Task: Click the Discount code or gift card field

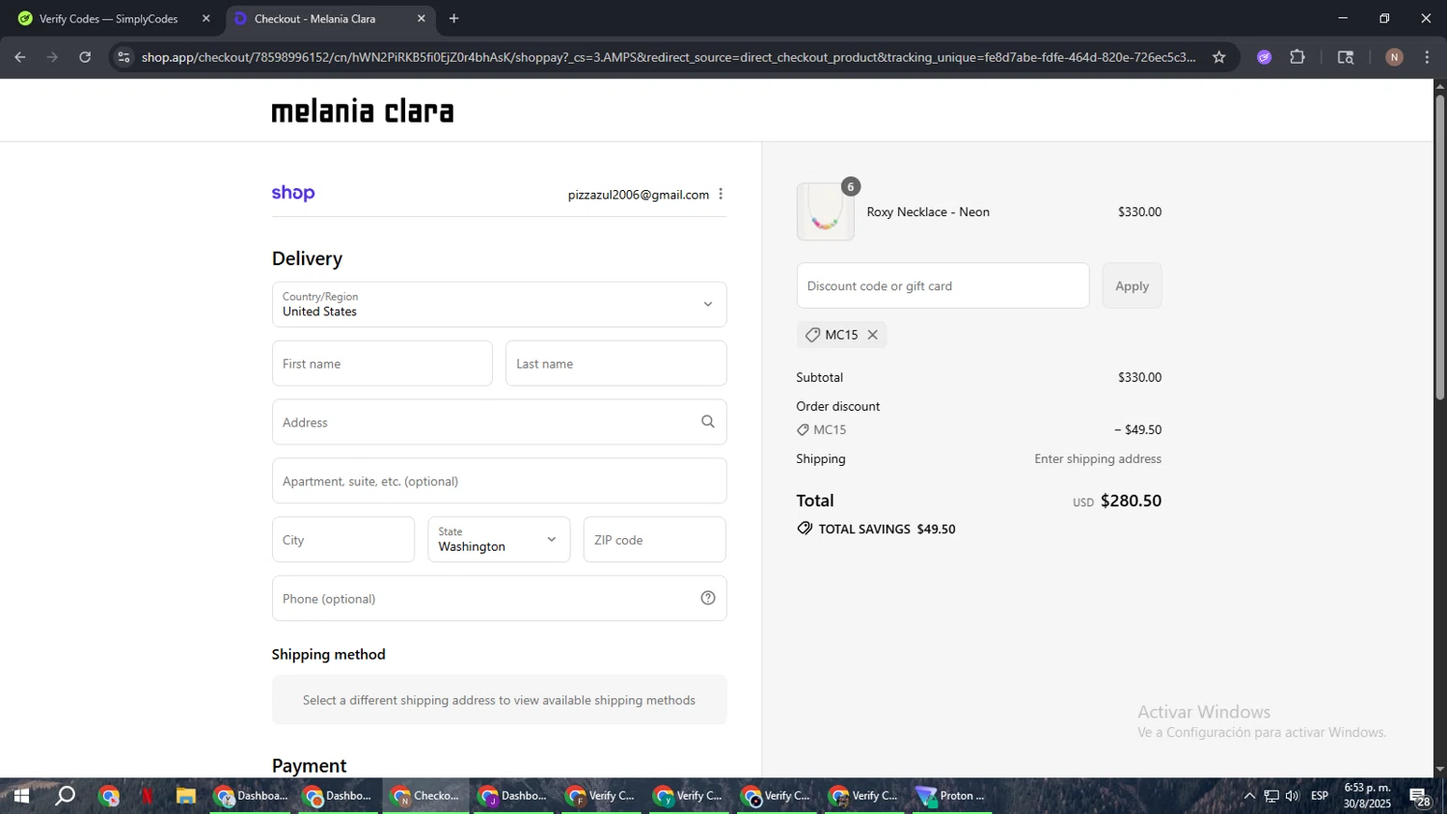Action: pos(942,285)
